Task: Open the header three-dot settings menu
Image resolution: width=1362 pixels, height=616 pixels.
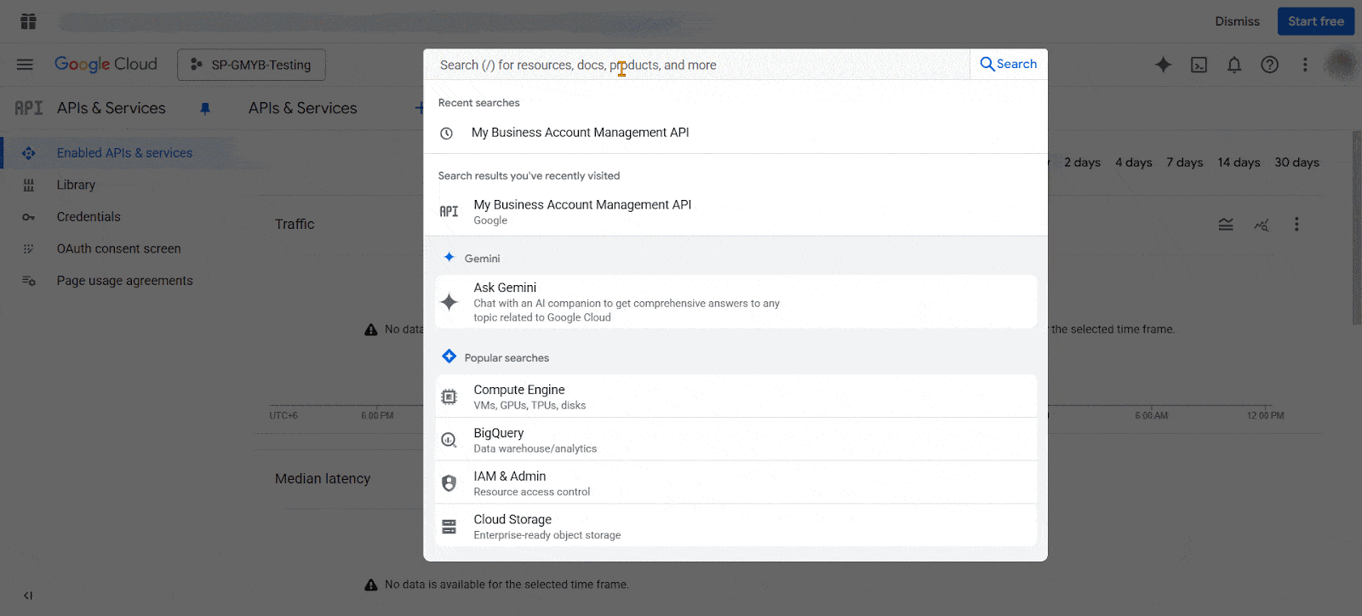Action: [x=1305, y=65]
